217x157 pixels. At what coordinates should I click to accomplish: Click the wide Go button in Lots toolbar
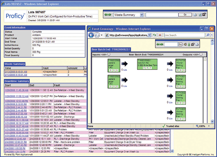click(185, 15)
